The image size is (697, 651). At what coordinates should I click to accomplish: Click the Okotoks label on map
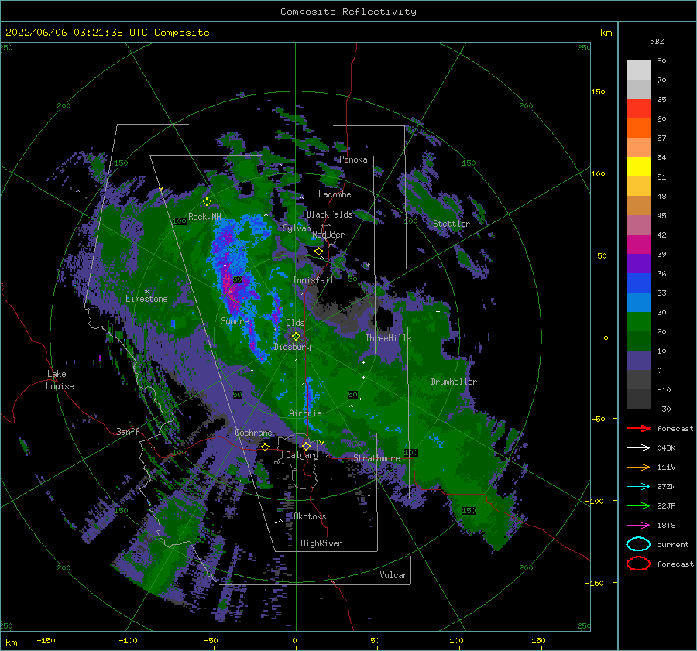click(x=310, y=516)
